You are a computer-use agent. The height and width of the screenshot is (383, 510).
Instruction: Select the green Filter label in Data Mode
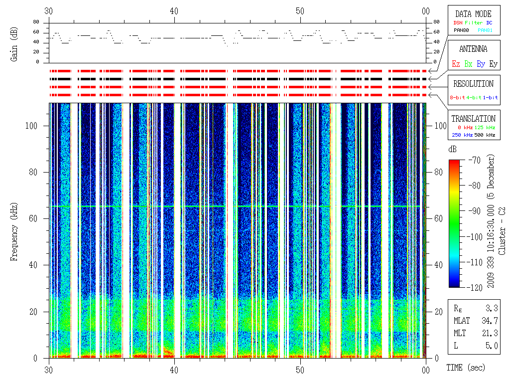(x=473, y=23)
